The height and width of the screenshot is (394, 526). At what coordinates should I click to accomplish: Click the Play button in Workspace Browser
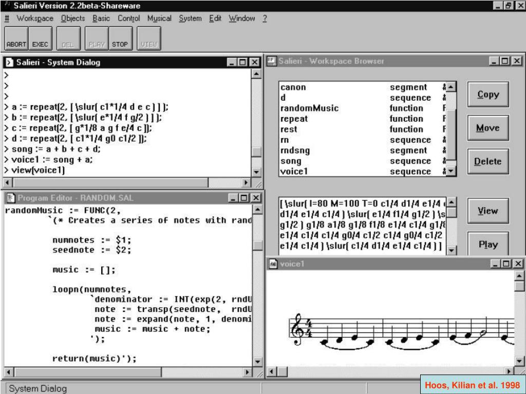click(x=488, y=244)
